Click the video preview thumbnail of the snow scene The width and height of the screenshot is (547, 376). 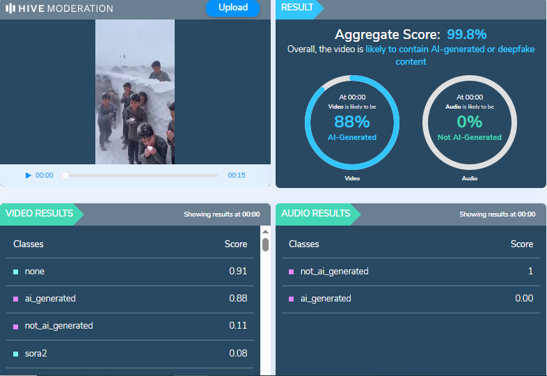click(x=135, y=92)
